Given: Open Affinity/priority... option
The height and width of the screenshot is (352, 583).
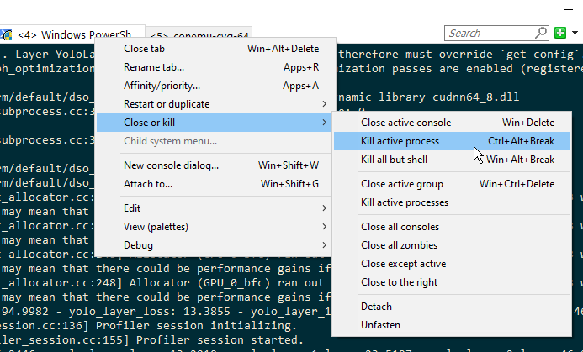Looking at the screenshot, I should click(x=162, y=86).
